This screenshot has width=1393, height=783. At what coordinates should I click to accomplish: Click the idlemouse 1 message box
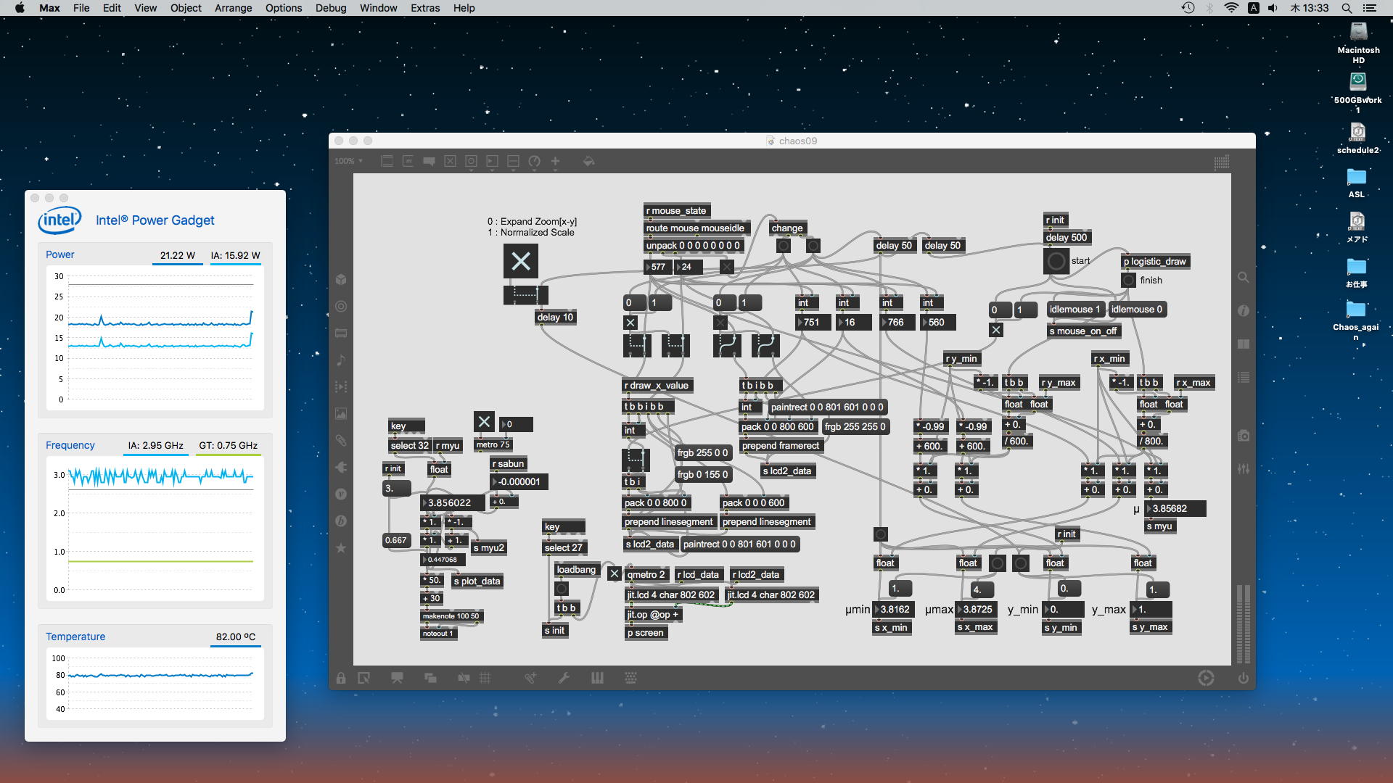point(1074,310)
